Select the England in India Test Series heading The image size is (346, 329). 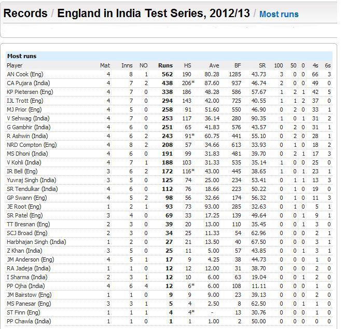pos(154,13)
